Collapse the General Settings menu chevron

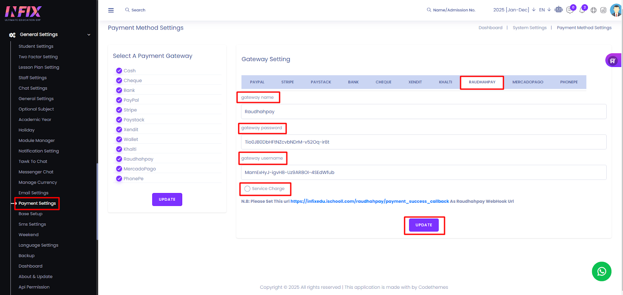pyautogui.click(x=89, y=35)
